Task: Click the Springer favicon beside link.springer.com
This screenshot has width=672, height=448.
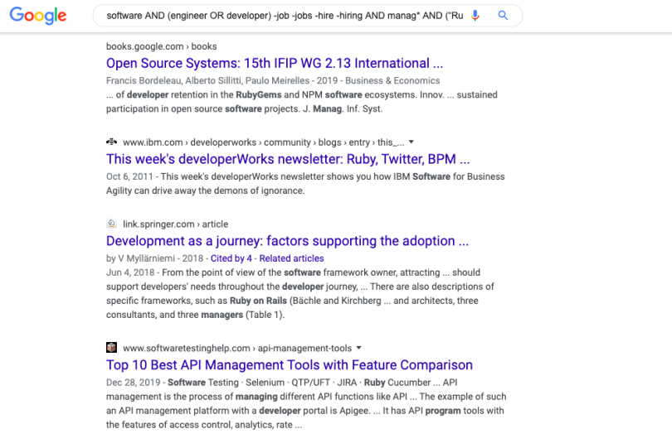Action: tap(111, 224)
